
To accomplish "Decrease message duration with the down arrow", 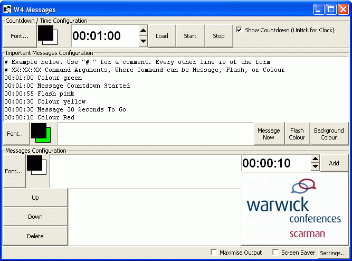I will click(315, 167).
